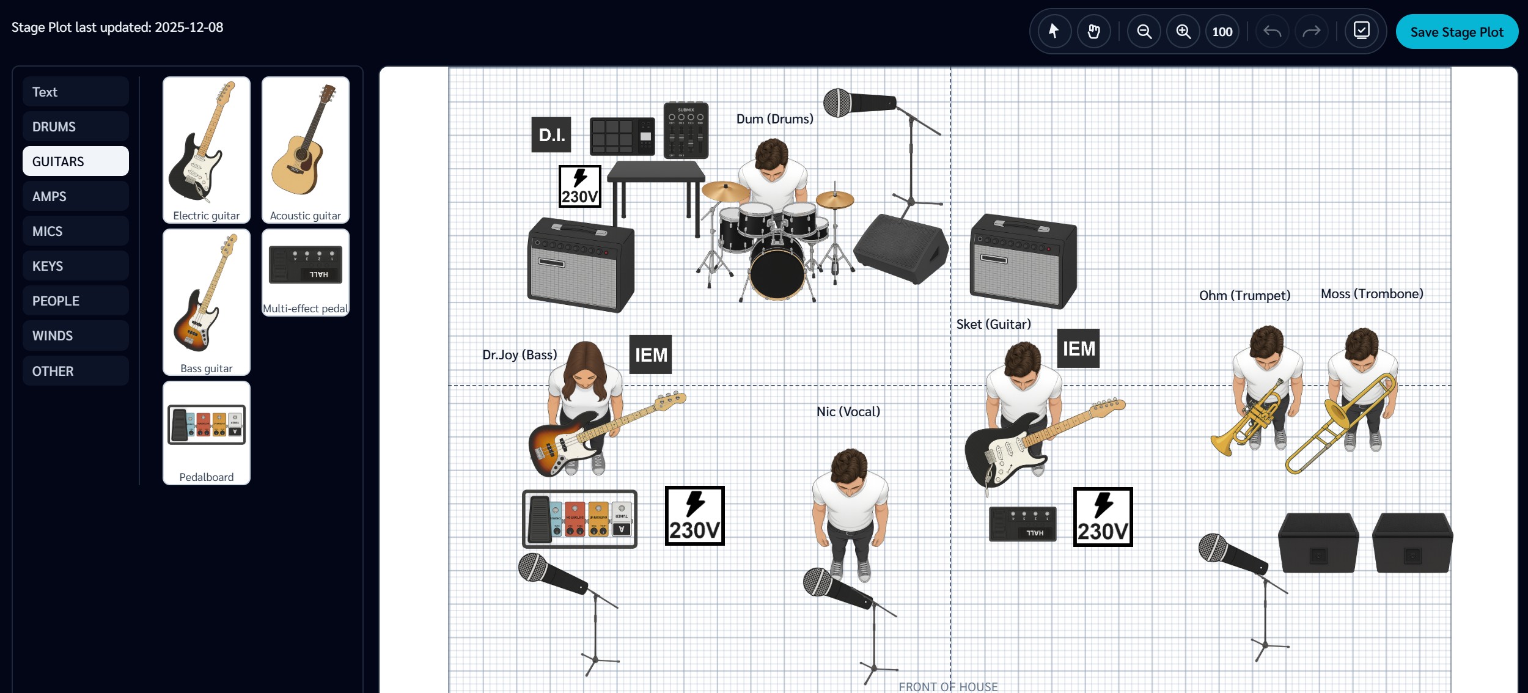This screenshot has width=1528, height=693.
Task: Open the AMPS category
Action: tap(75, 196)
